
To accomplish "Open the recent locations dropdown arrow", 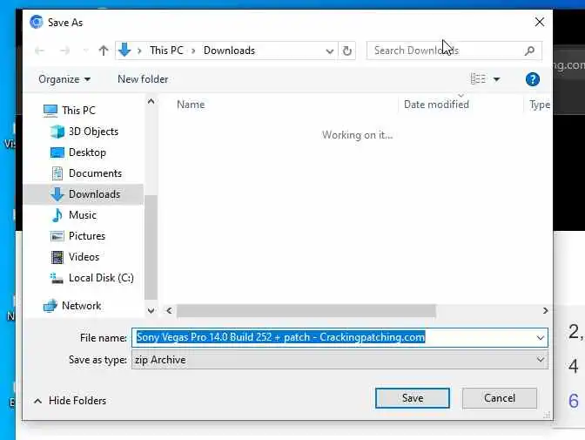I will [x=85, y=51].
